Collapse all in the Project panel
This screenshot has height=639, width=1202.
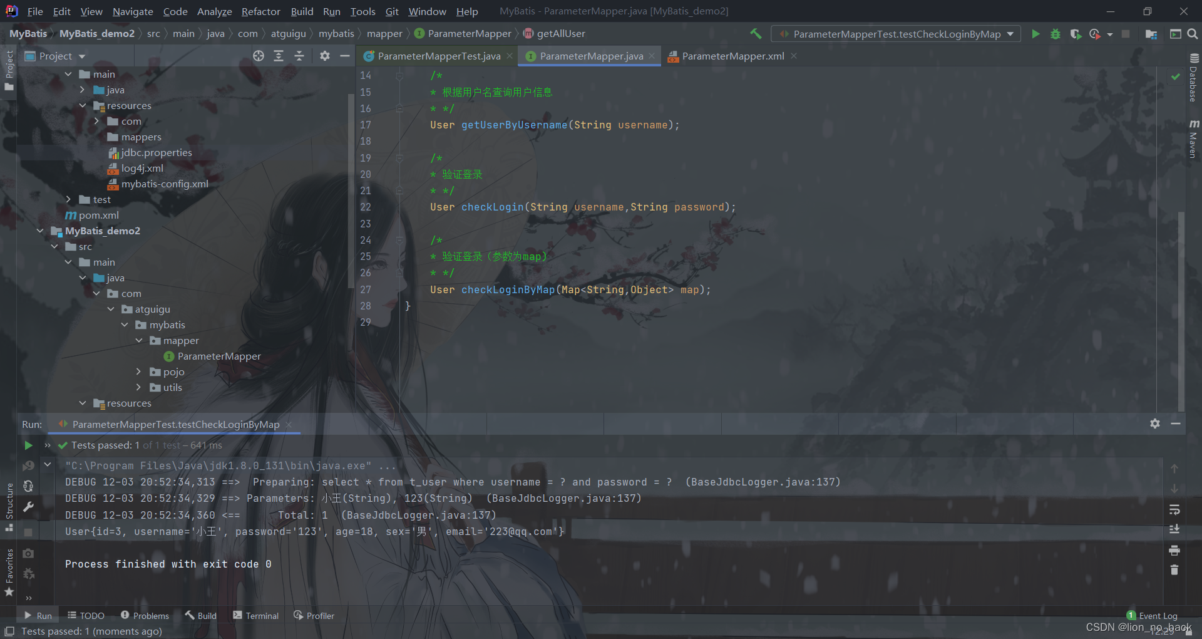coord(299,56)
